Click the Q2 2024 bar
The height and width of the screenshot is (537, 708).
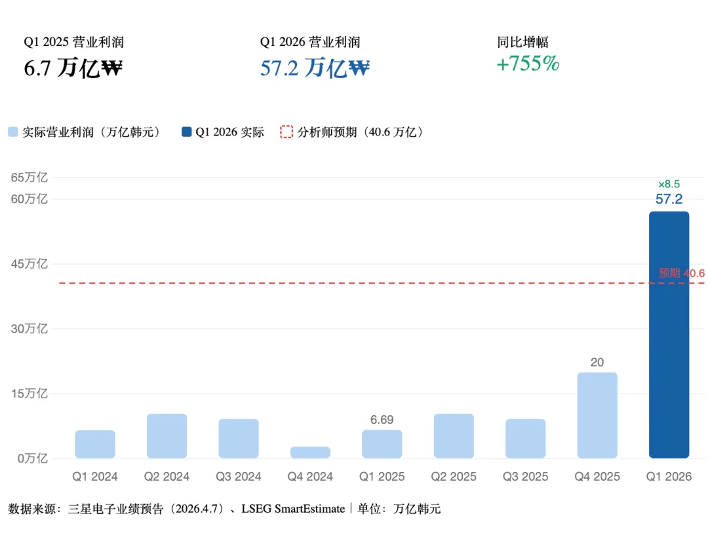coord(167,435)
